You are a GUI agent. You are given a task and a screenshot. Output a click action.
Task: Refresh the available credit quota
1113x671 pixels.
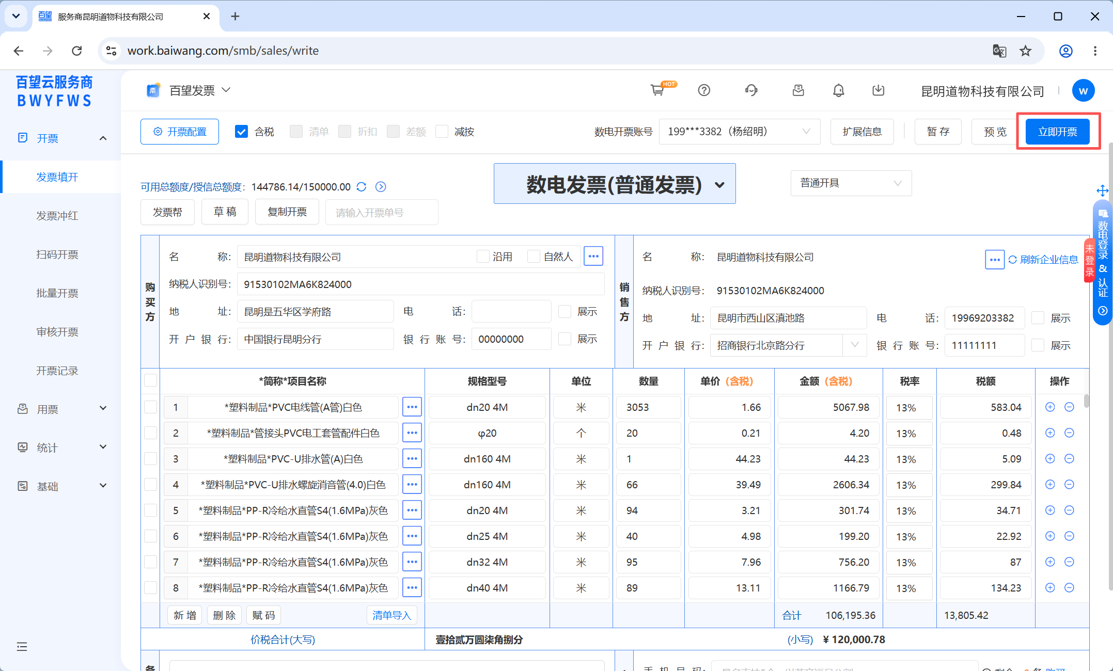[x=362, y=187]
